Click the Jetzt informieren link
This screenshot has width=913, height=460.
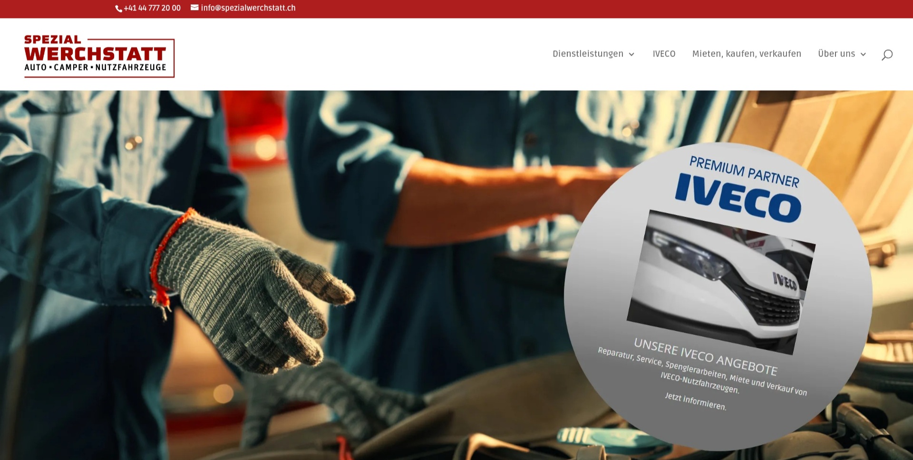(696, 402)
